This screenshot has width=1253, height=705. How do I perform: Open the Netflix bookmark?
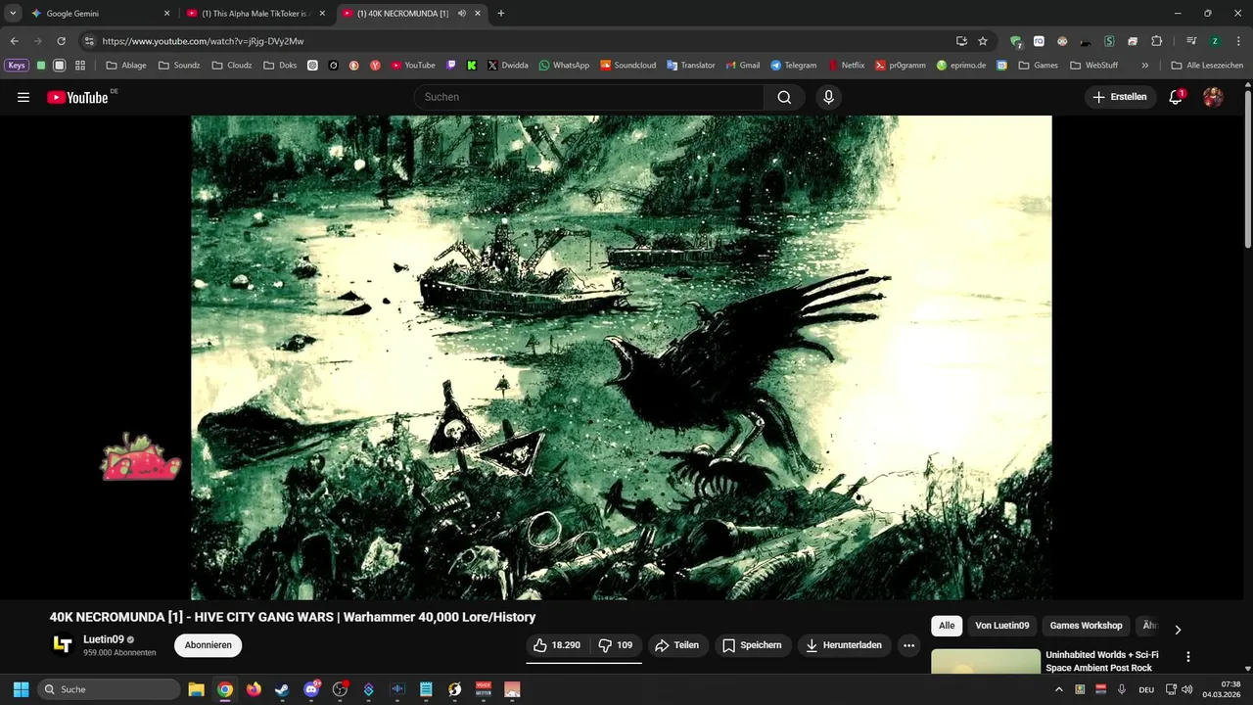pyautogui.click(x=846, y=66)
